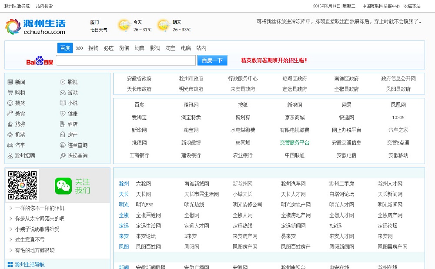Screen dimensions: 435x269
Task: Click the Baidu search input field
Action: (x=126, y=61)
